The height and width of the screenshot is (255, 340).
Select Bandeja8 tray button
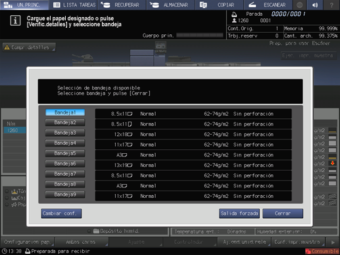(x=65, y=184)
